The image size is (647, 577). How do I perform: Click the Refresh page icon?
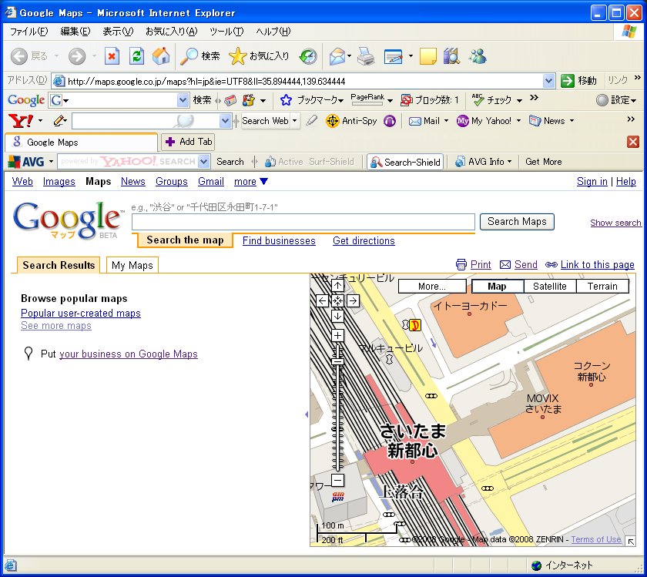point(136,56)
